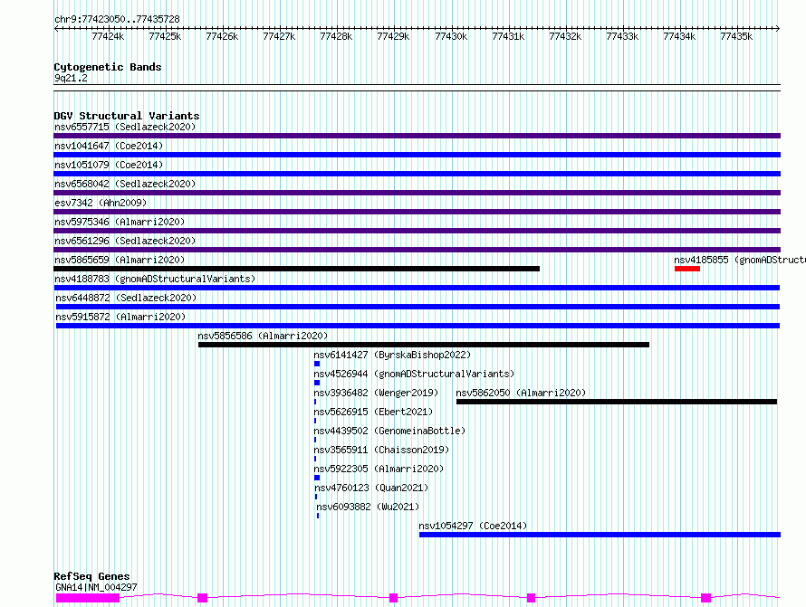Select the nsv5862050 (Almarri2020) label
Screen dimensions: 806x607
click(521, 393)
